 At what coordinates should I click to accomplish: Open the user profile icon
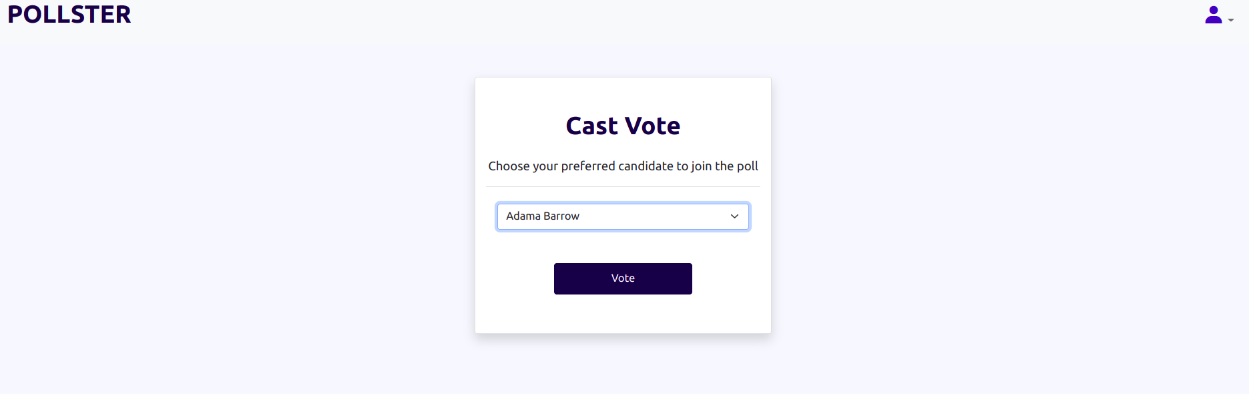click(1213, 15)
